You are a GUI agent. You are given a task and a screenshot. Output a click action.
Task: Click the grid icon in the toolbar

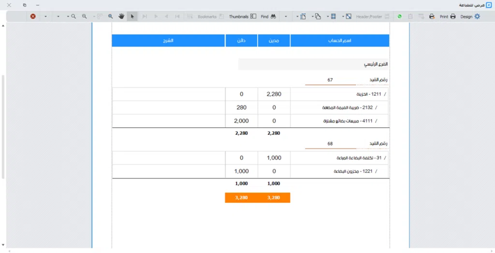point(334,16)
